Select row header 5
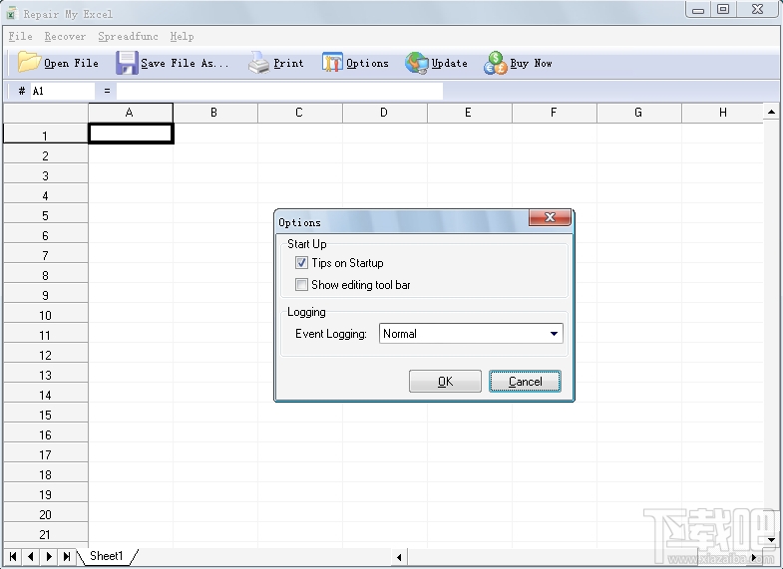This screenshot has height=569, width=783. [x=46, y=213]
